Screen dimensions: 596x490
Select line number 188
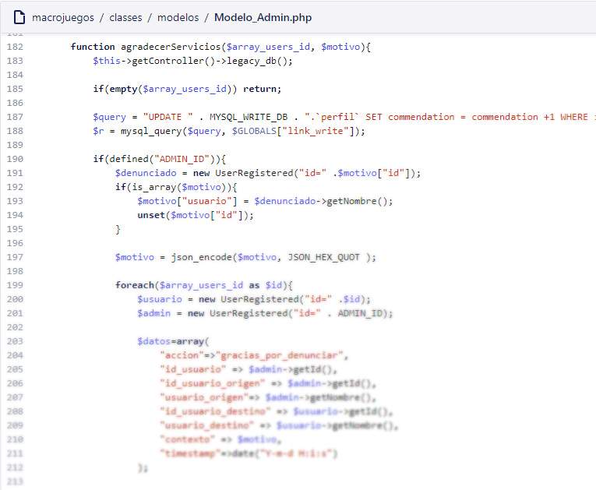pyautogui.click(x=15, y=131)
